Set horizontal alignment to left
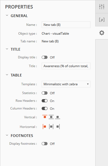The width and height of the screenshot is (108, 166). click(x=44, y=127)
